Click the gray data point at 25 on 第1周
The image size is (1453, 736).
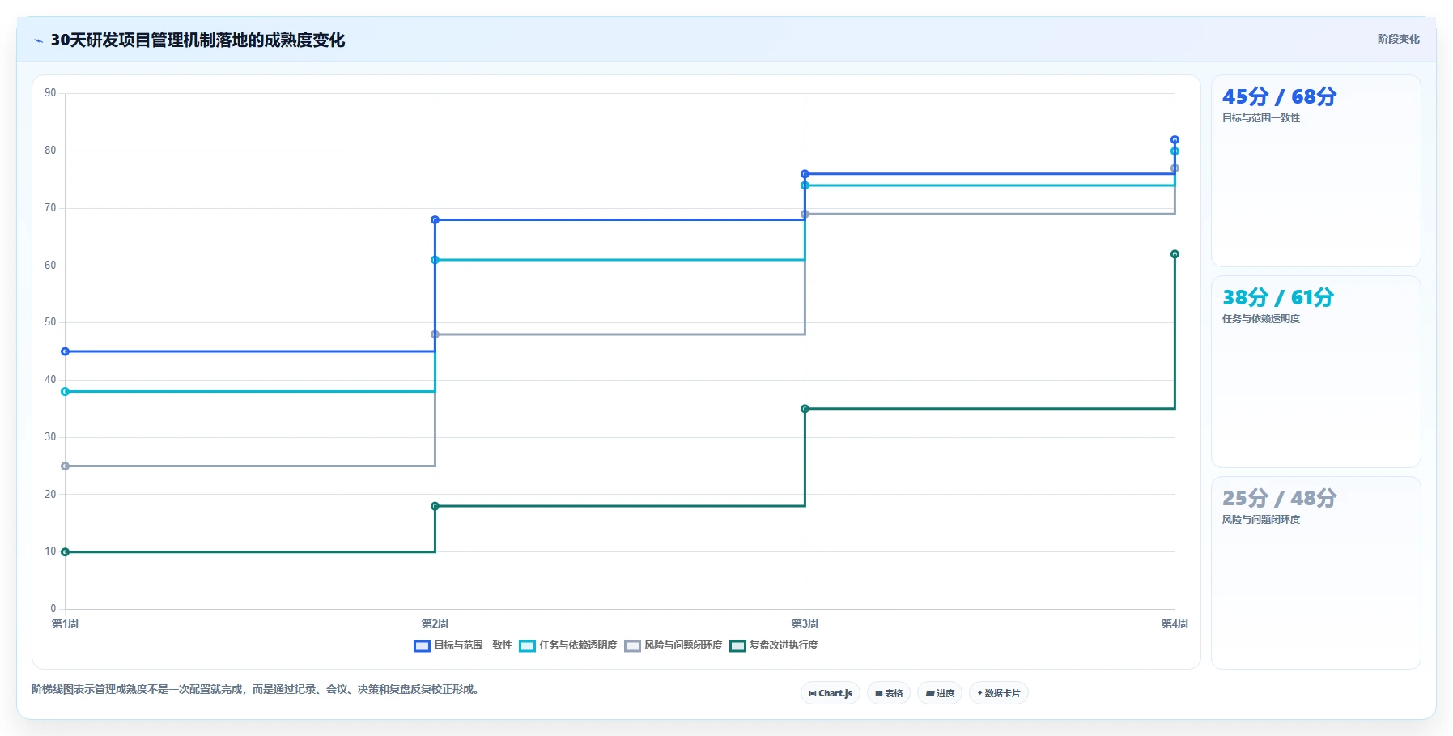[x=66, y=466]
